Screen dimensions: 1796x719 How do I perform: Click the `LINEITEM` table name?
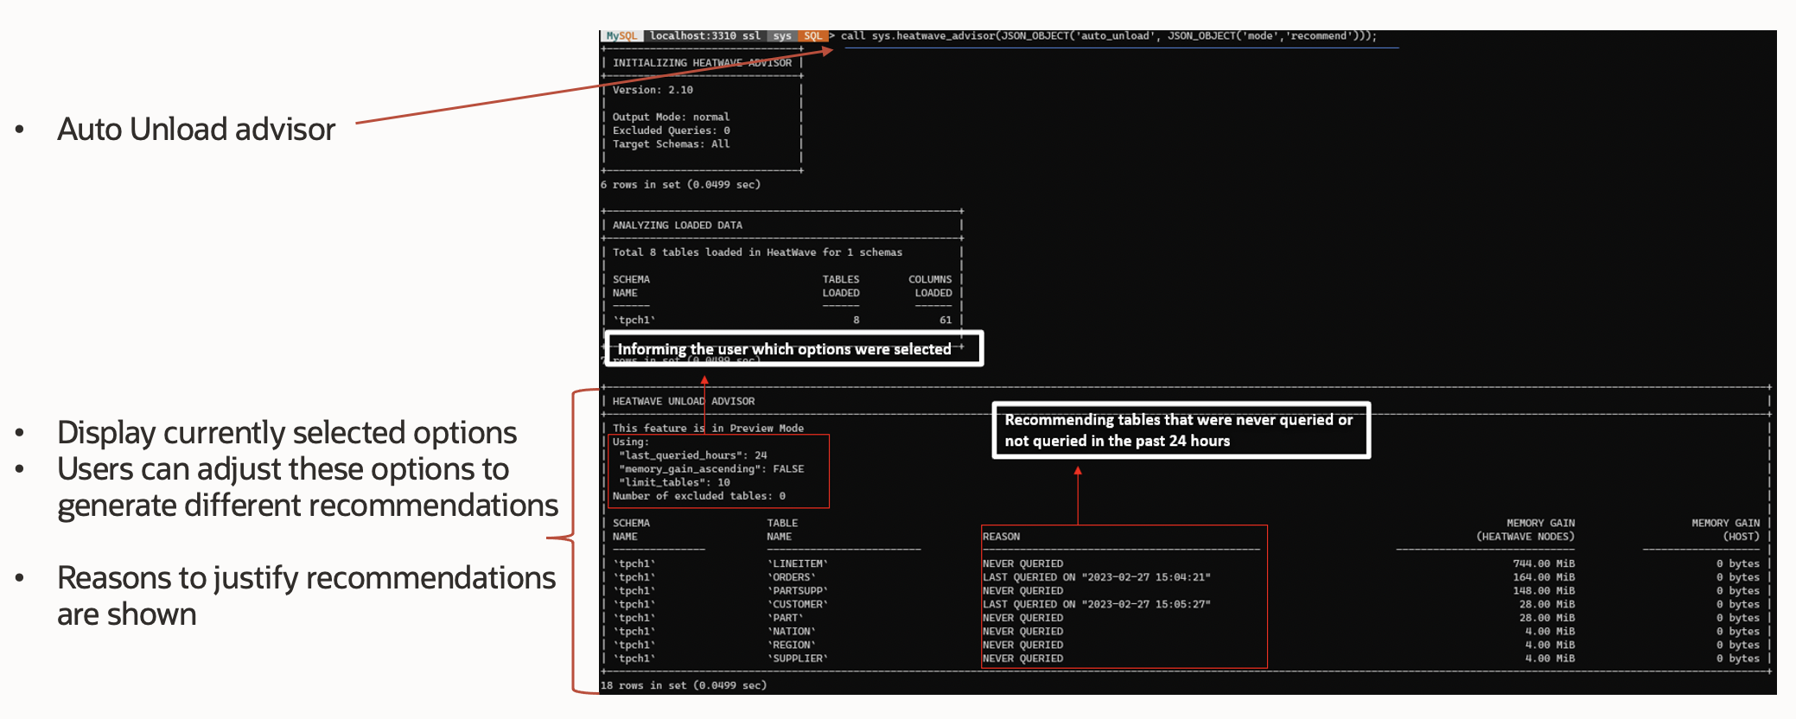coord(797,563)
